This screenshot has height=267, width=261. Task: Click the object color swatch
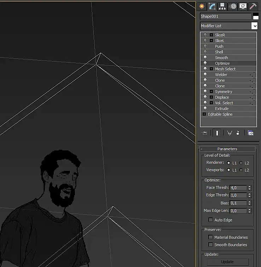(x=256, y=16)
